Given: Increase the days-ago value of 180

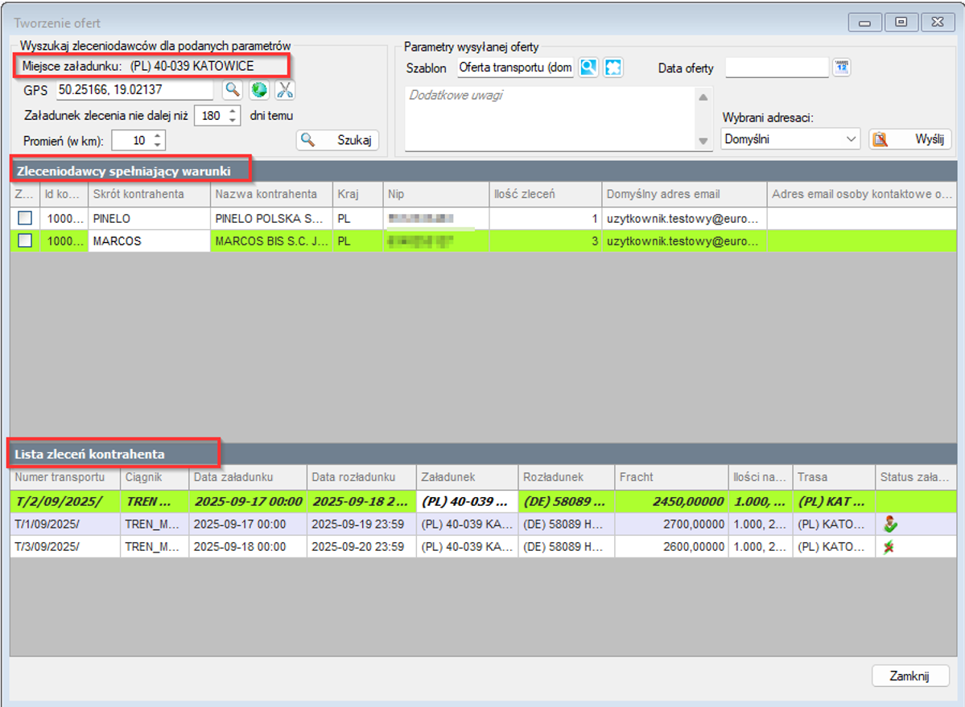Looking at the screenshot, I should click(x=233, y=111).
